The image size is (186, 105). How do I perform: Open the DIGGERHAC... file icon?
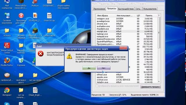pyautogui.click(x=49, y=3)
